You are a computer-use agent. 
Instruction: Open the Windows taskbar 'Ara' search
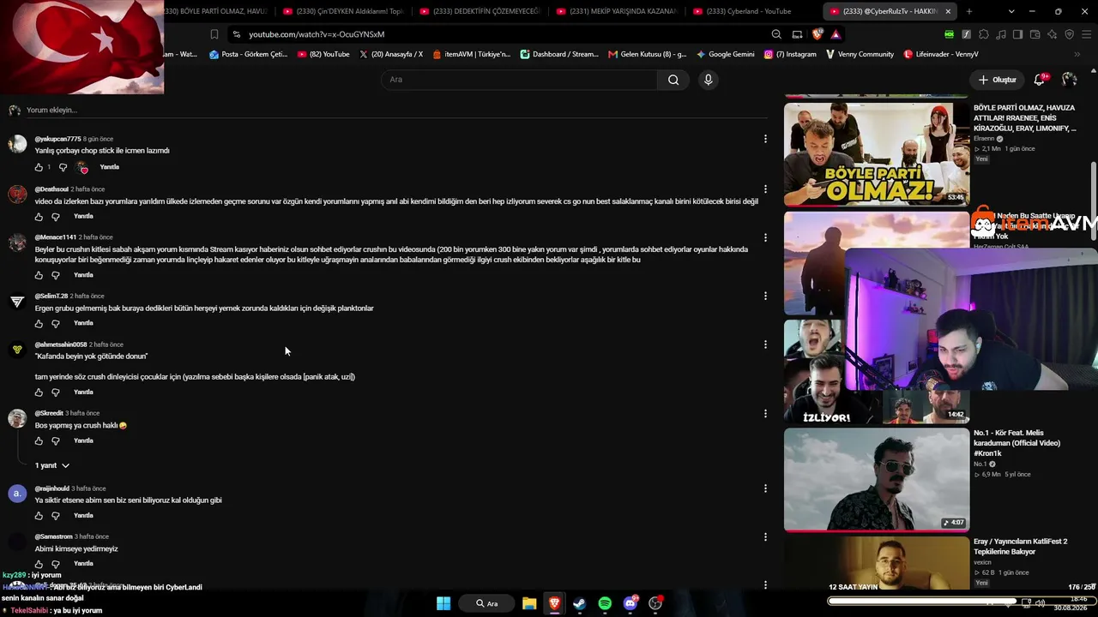pos(487,603)
